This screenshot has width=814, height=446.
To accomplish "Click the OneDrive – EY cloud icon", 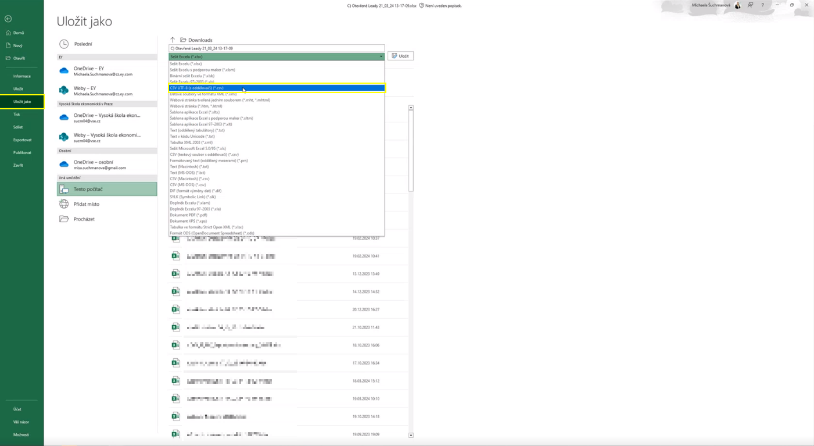I will (x=64, y=71).
